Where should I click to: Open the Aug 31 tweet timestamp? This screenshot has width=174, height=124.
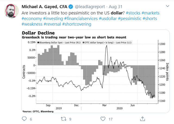(115, 7)
